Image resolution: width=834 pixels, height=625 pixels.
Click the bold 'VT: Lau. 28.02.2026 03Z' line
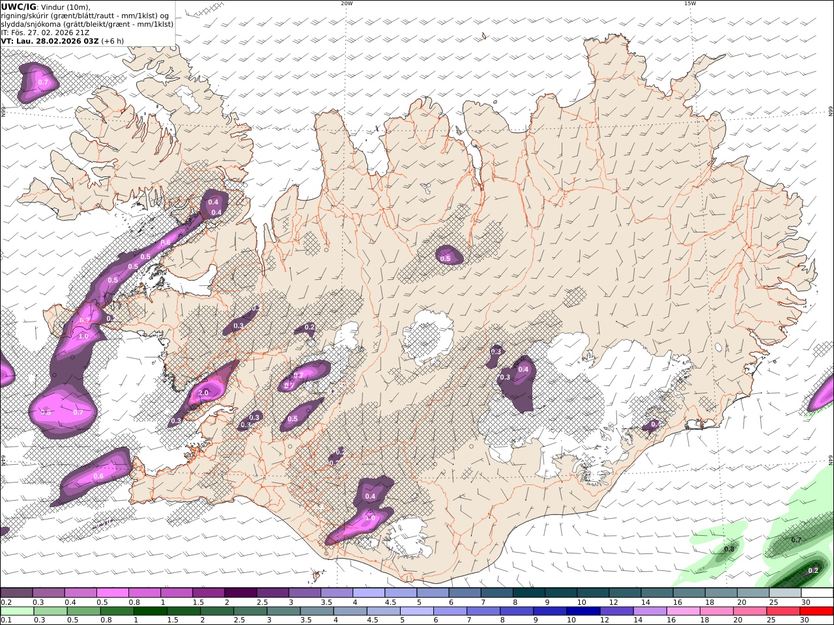[x=50, y=41]
